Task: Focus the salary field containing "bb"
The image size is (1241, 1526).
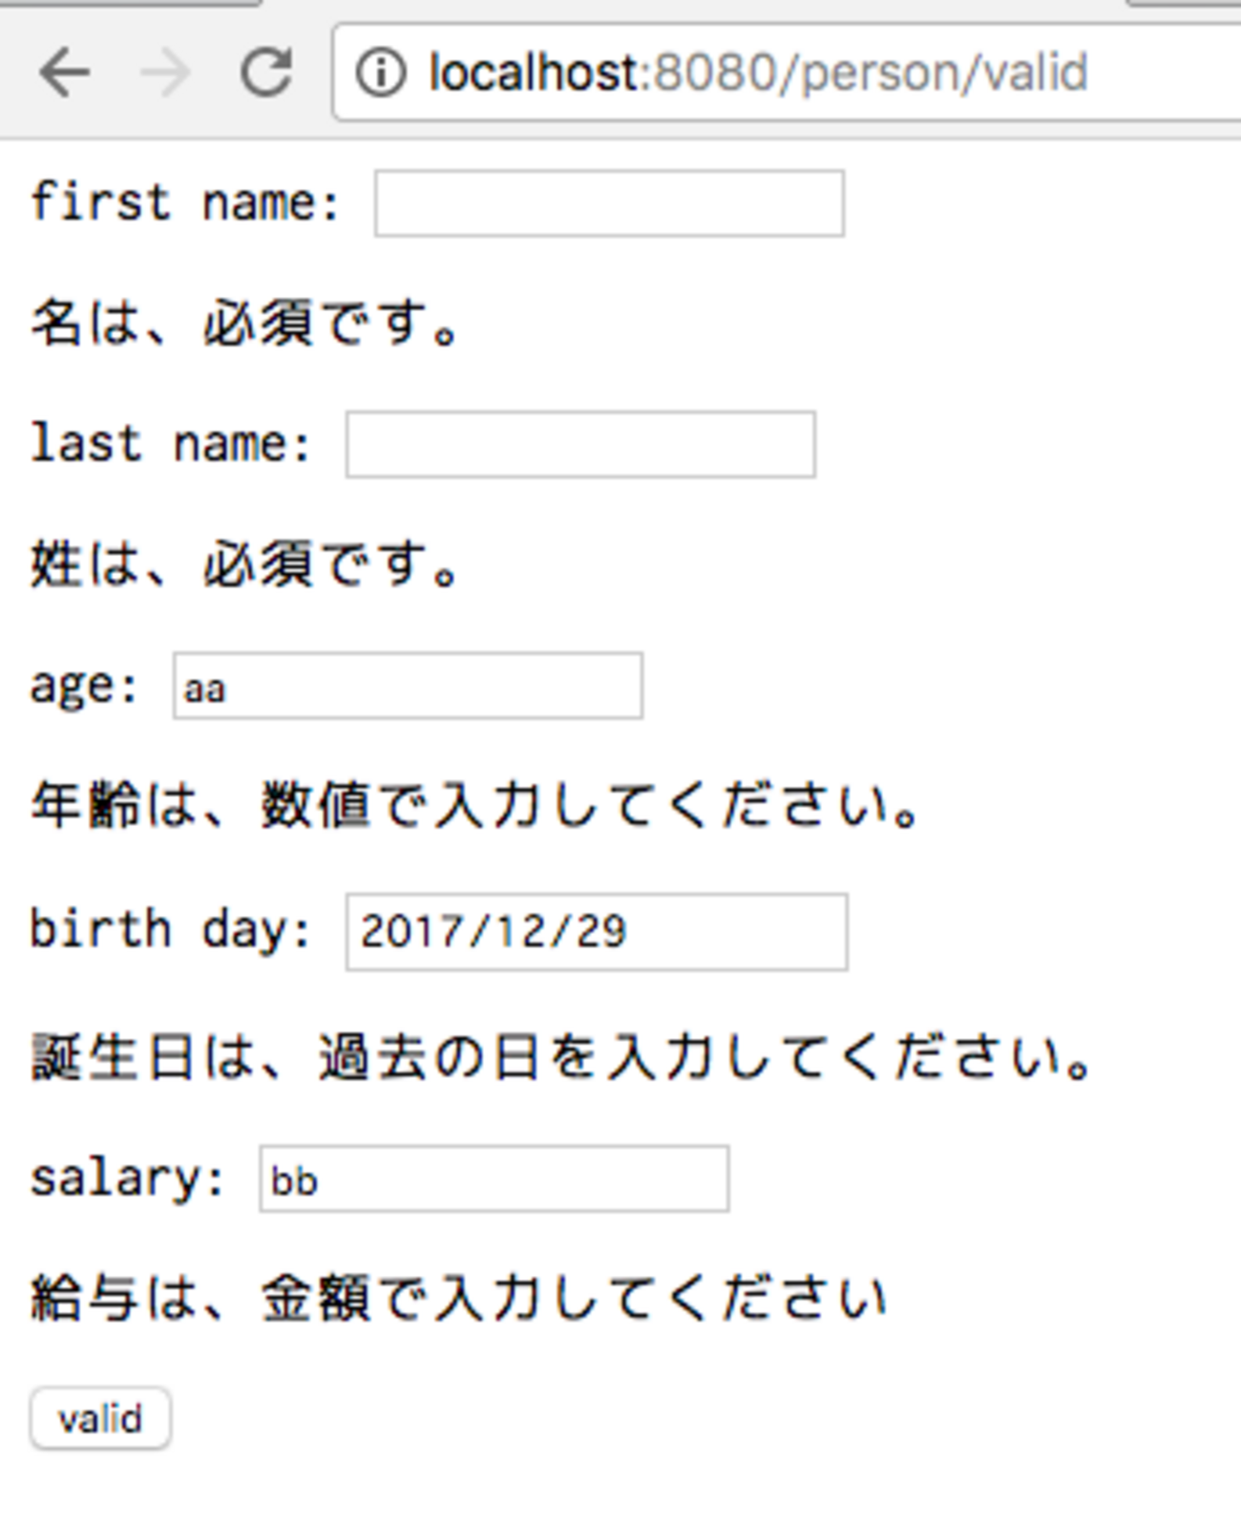Action: coord(494,1179)
